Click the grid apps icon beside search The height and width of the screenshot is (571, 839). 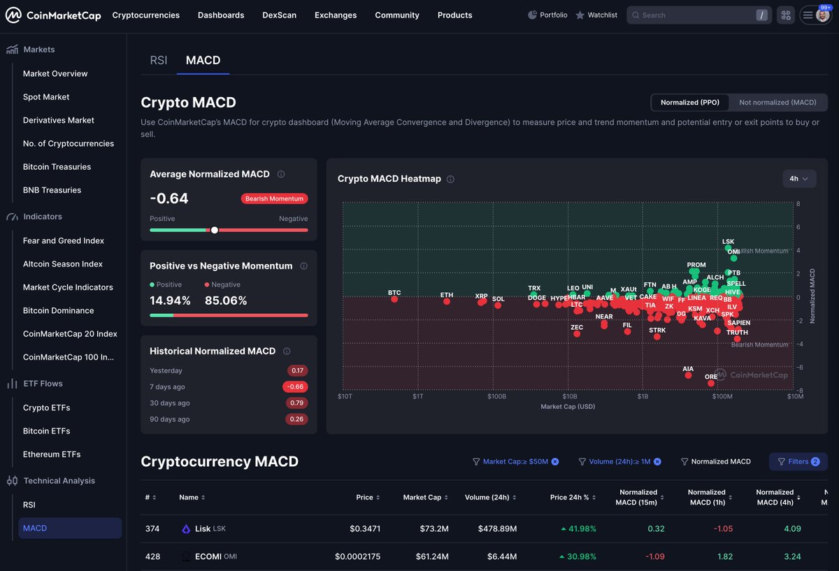[x=786, y=15]
